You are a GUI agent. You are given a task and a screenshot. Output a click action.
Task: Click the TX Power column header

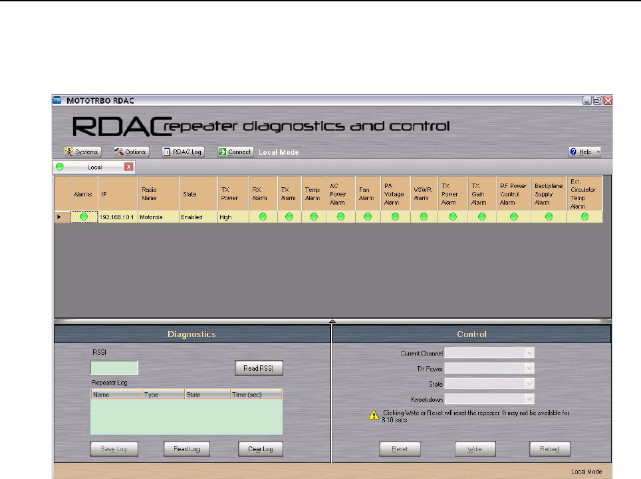pos(233,193)
